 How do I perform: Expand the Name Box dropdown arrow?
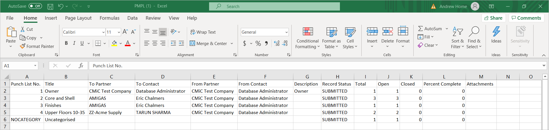(35, 66)
